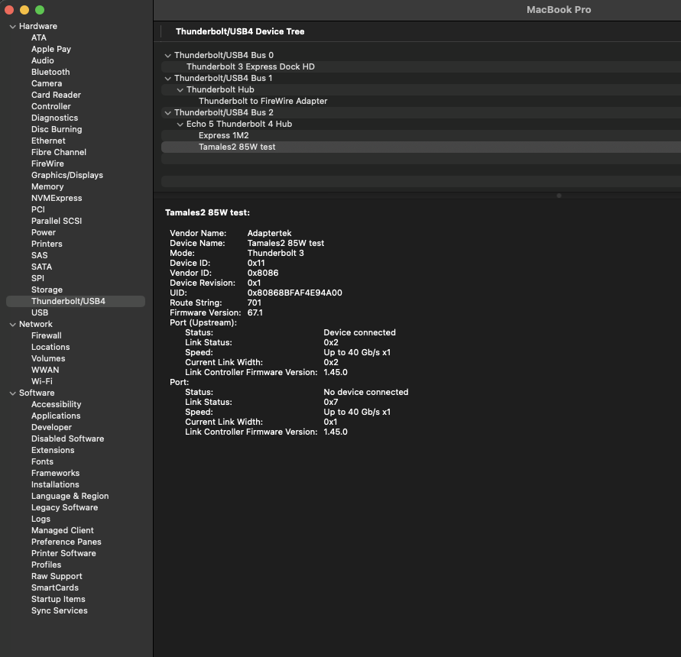
Task: Click the MacBook Pro window title
Action: 559,10
